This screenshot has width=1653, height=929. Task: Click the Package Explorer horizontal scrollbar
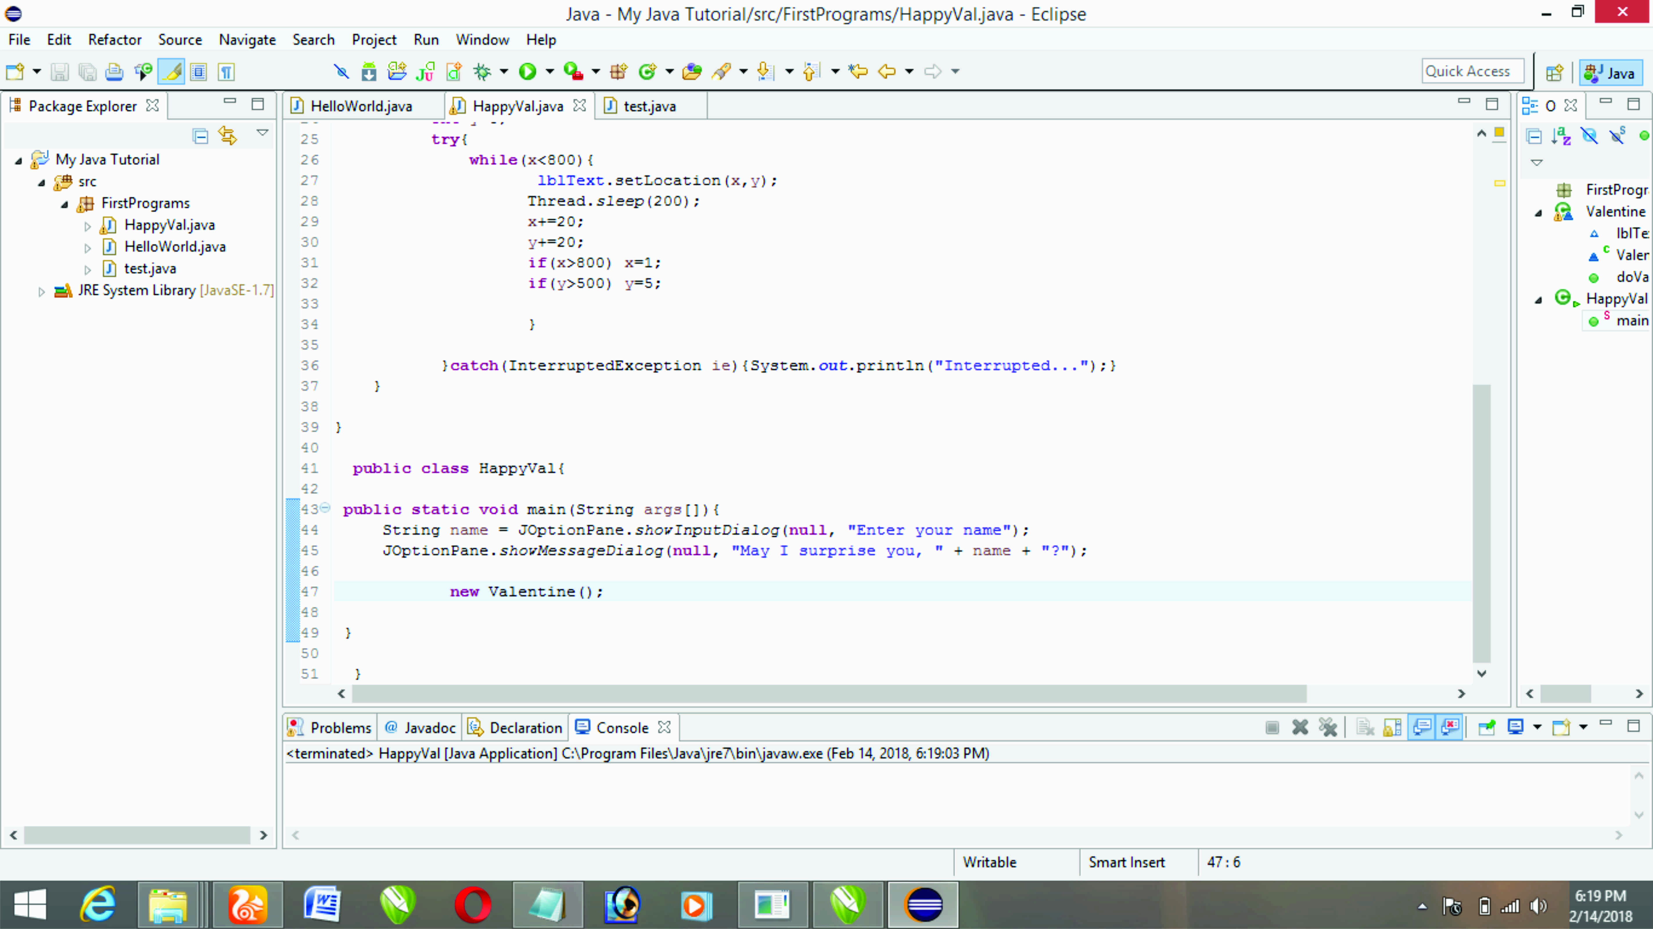tap(137, 835)
